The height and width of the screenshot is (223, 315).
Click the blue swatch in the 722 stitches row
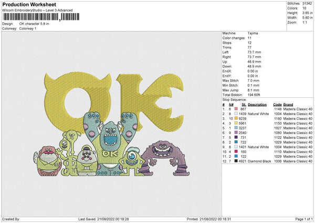tap(236, 142)
